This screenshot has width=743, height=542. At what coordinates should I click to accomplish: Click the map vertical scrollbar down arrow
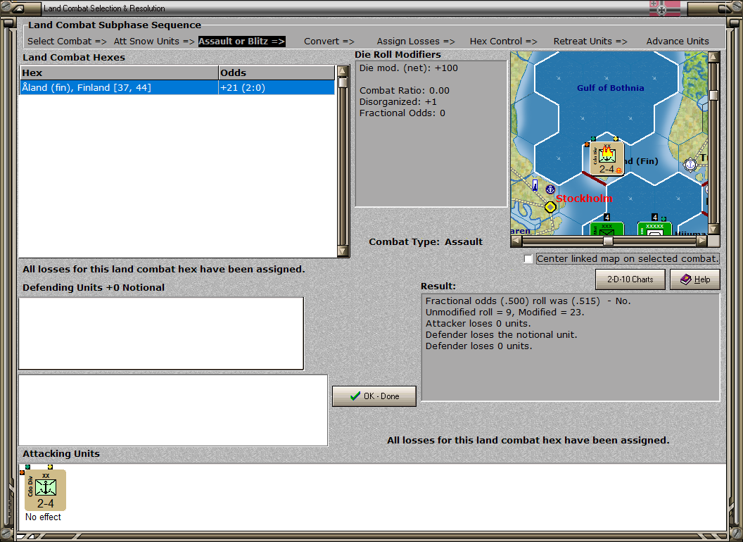713,229
